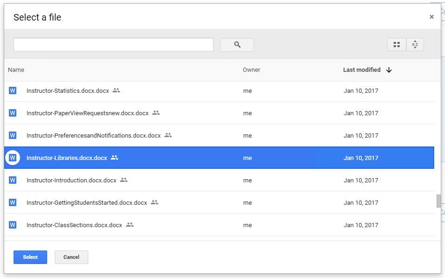Sort files by the Owner column
The image size is (445, 278).
coord(251,69)
